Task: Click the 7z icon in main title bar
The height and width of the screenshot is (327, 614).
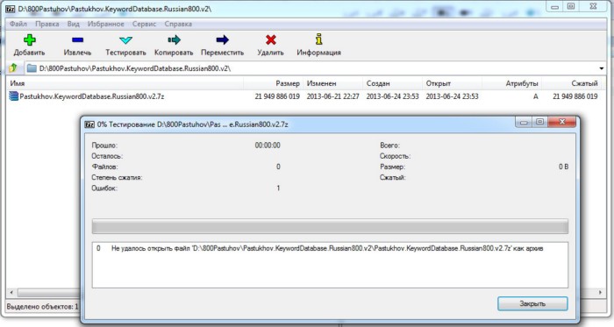Action: [11, 9]
